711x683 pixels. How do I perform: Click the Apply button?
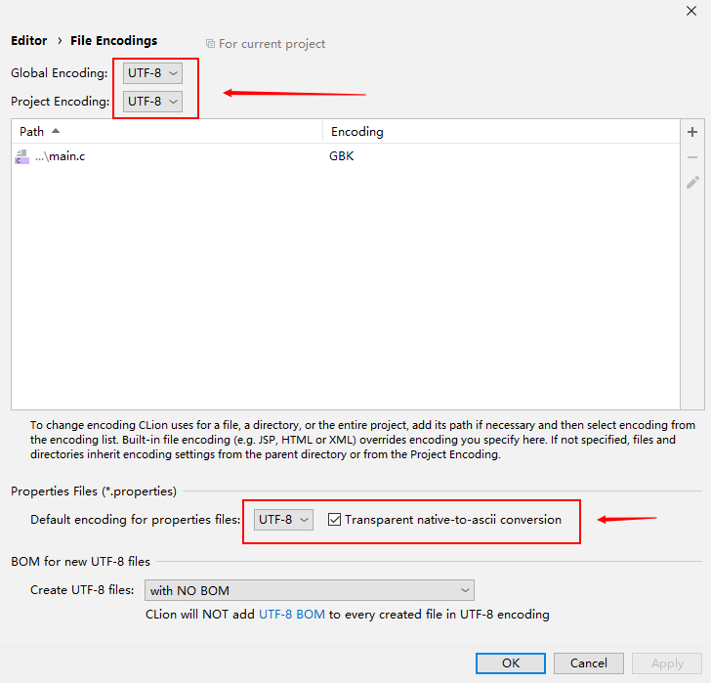click(667, 663)
